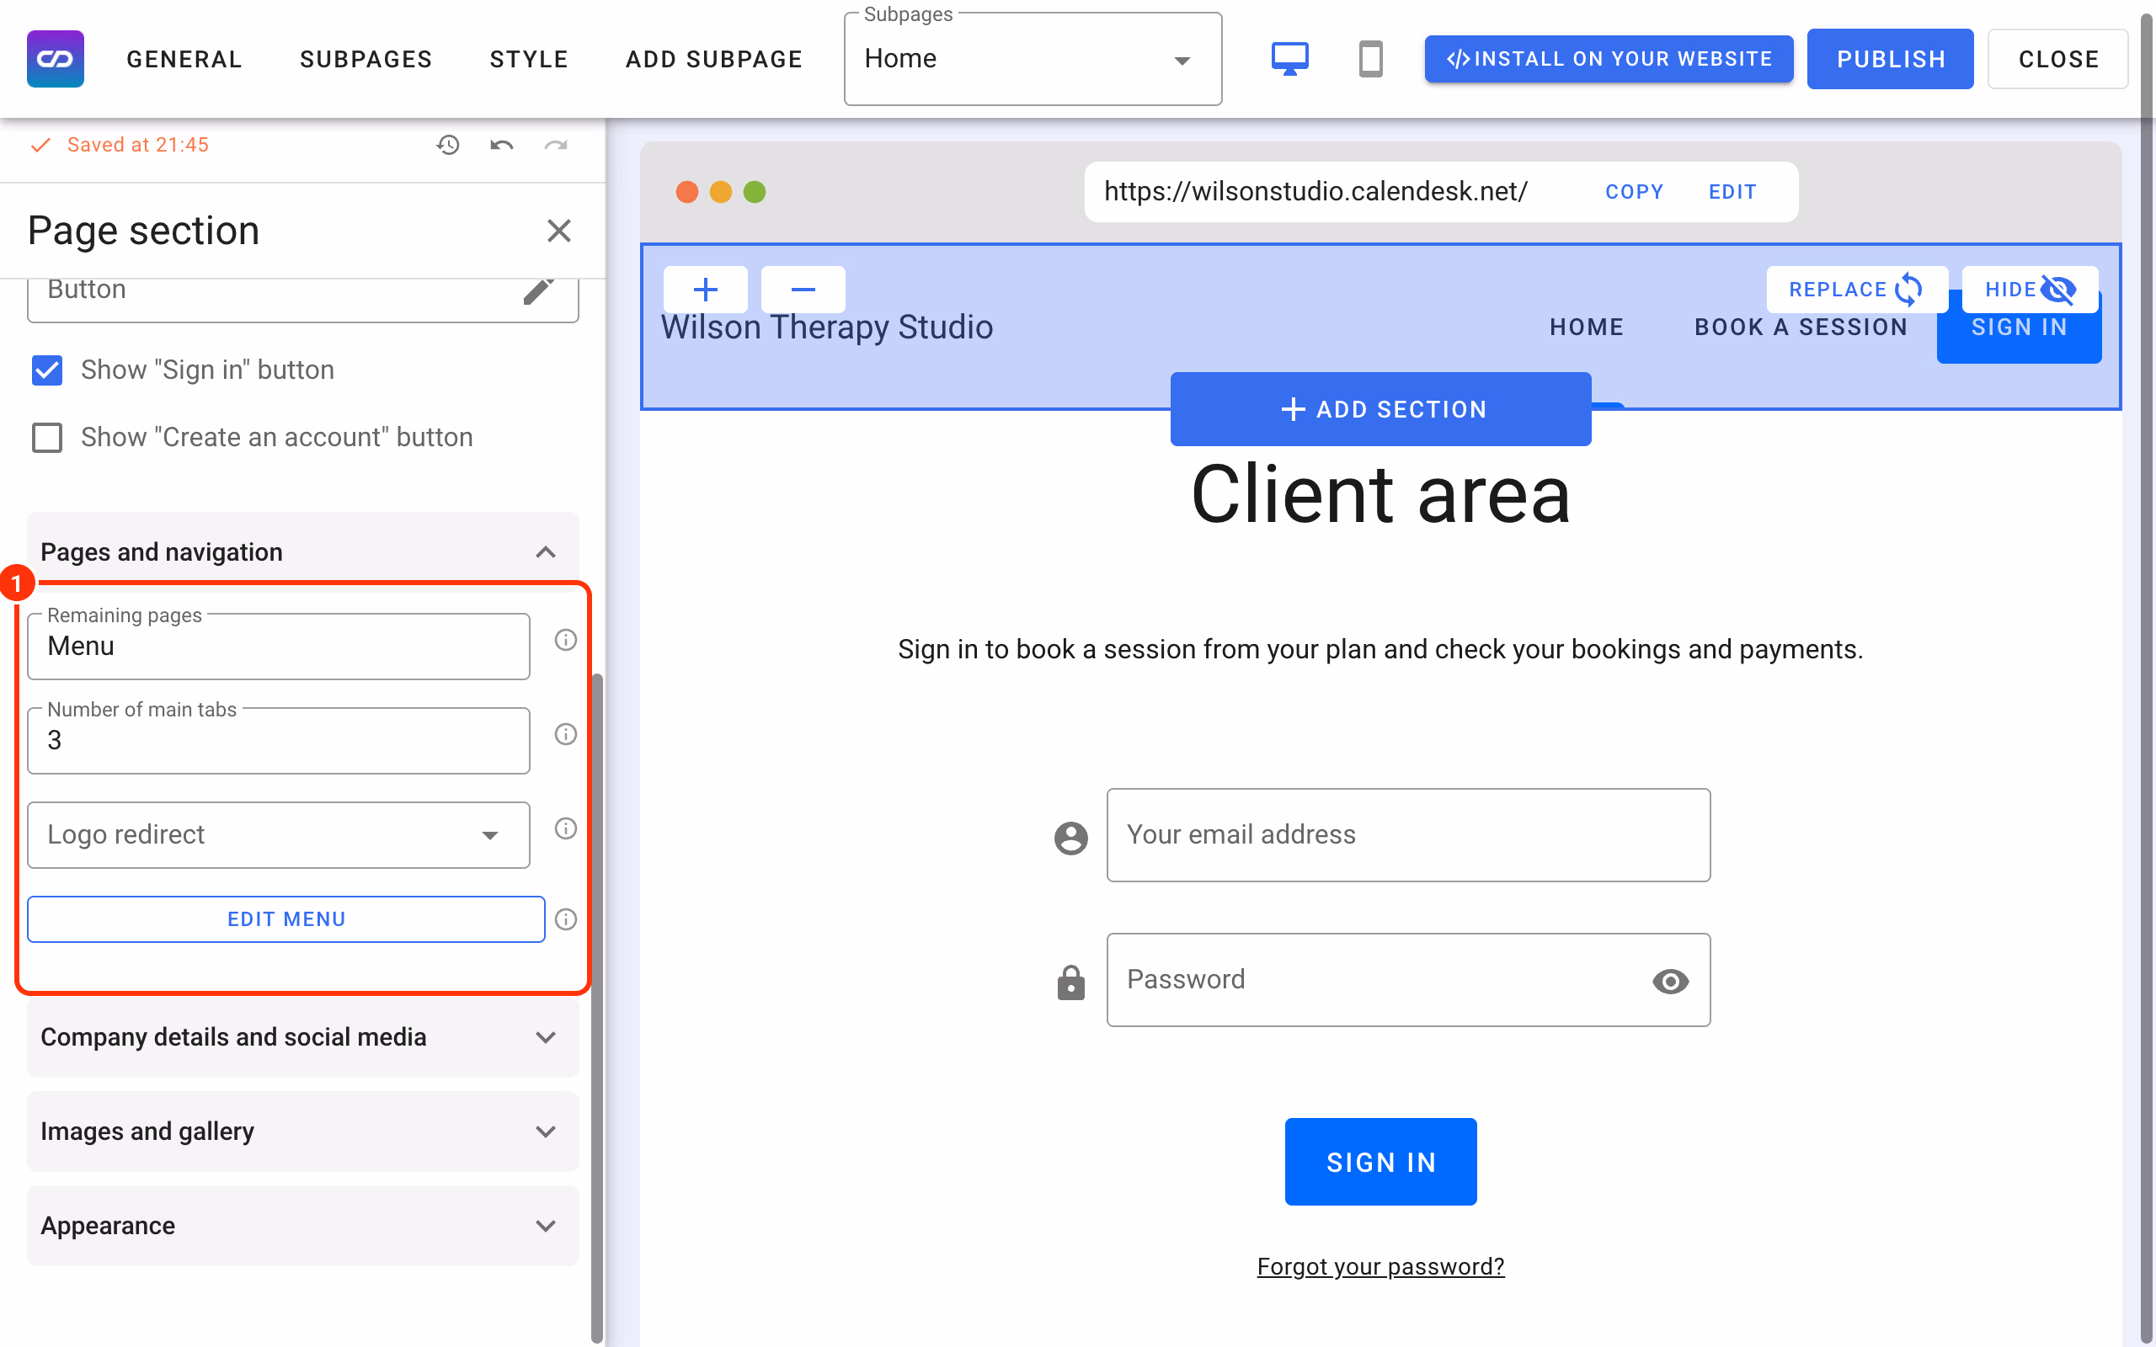The image size is (2156, 1347).
Task: Click Book a Session nav item
Action: [x=1801, y=327]
